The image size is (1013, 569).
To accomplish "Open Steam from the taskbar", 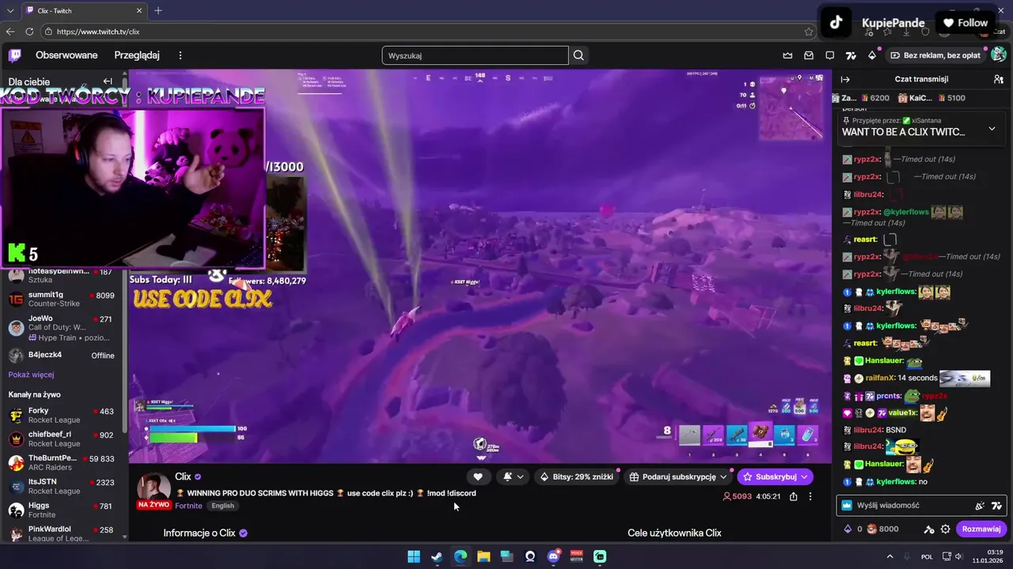I will click(x=437, y=556).
